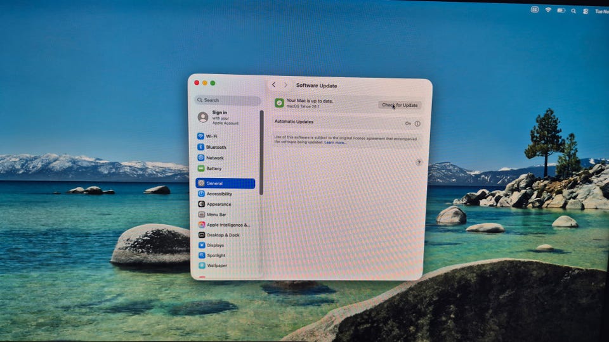This screenshot has height=342, width=609.
Task: Minimize window with the yellow button
Action: (205, 83)
